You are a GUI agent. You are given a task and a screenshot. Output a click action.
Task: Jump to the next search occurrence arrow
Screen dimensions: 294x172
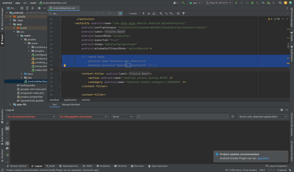[x=149, y=14]
